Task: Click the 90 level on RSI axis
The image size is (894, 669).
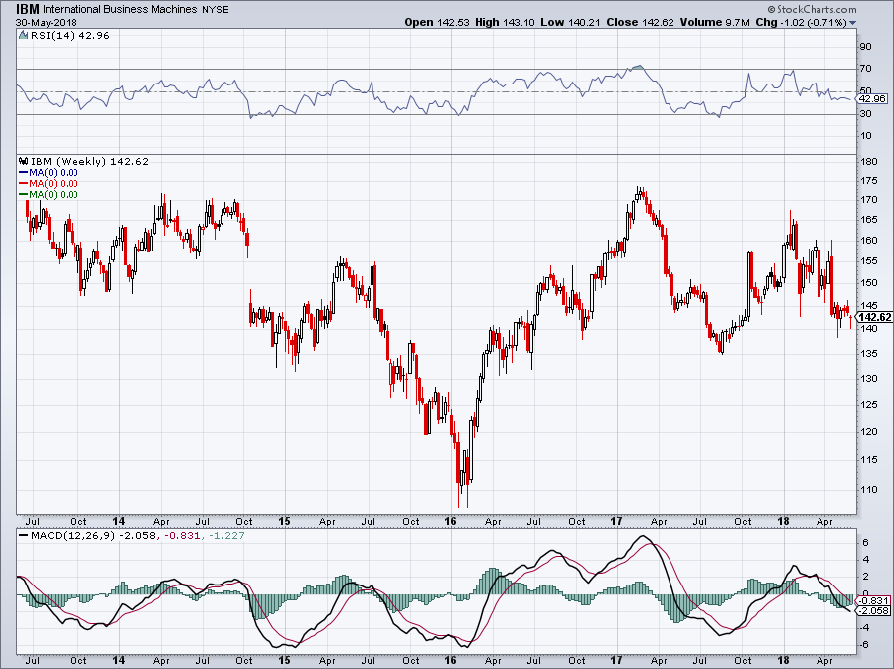Action: point(865,46)
